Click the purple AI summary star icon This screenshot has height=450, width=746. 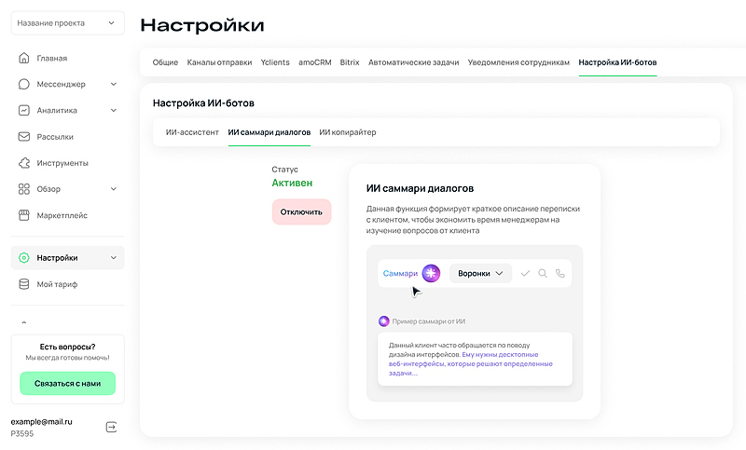click(431, 273)
